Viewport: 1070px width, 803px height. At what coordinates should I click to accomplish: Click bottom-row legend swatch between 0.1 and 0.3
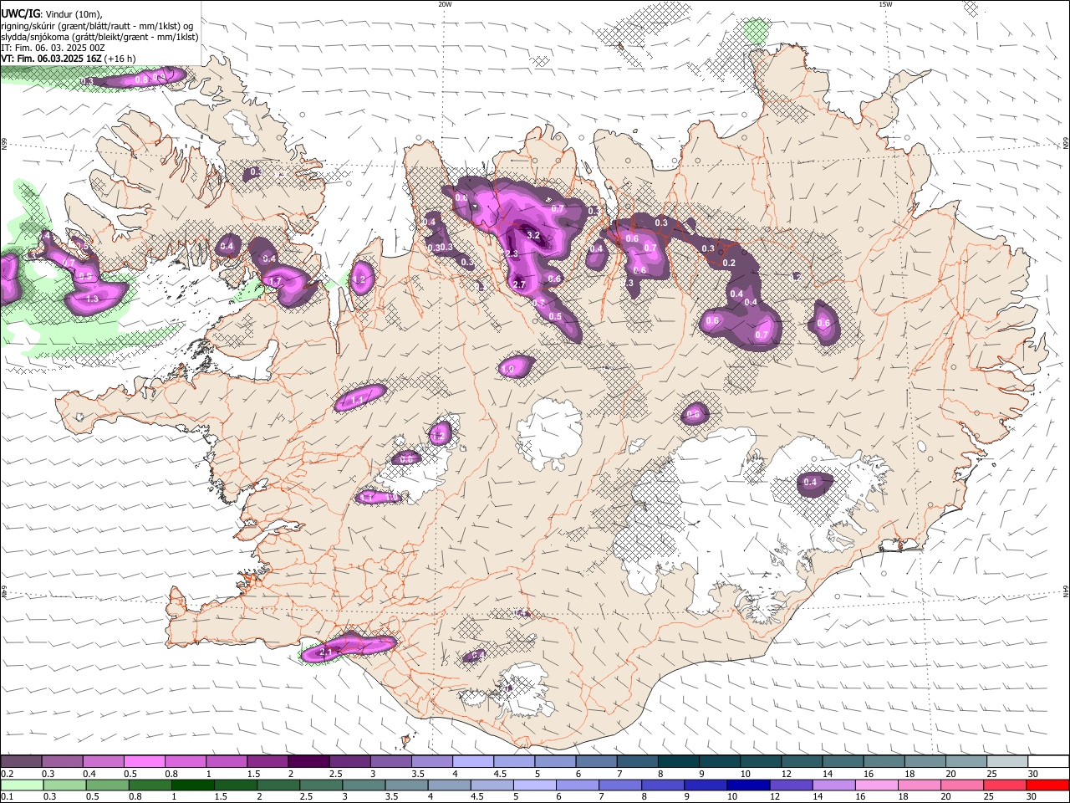pyautogui.click(x=22, y=785)
